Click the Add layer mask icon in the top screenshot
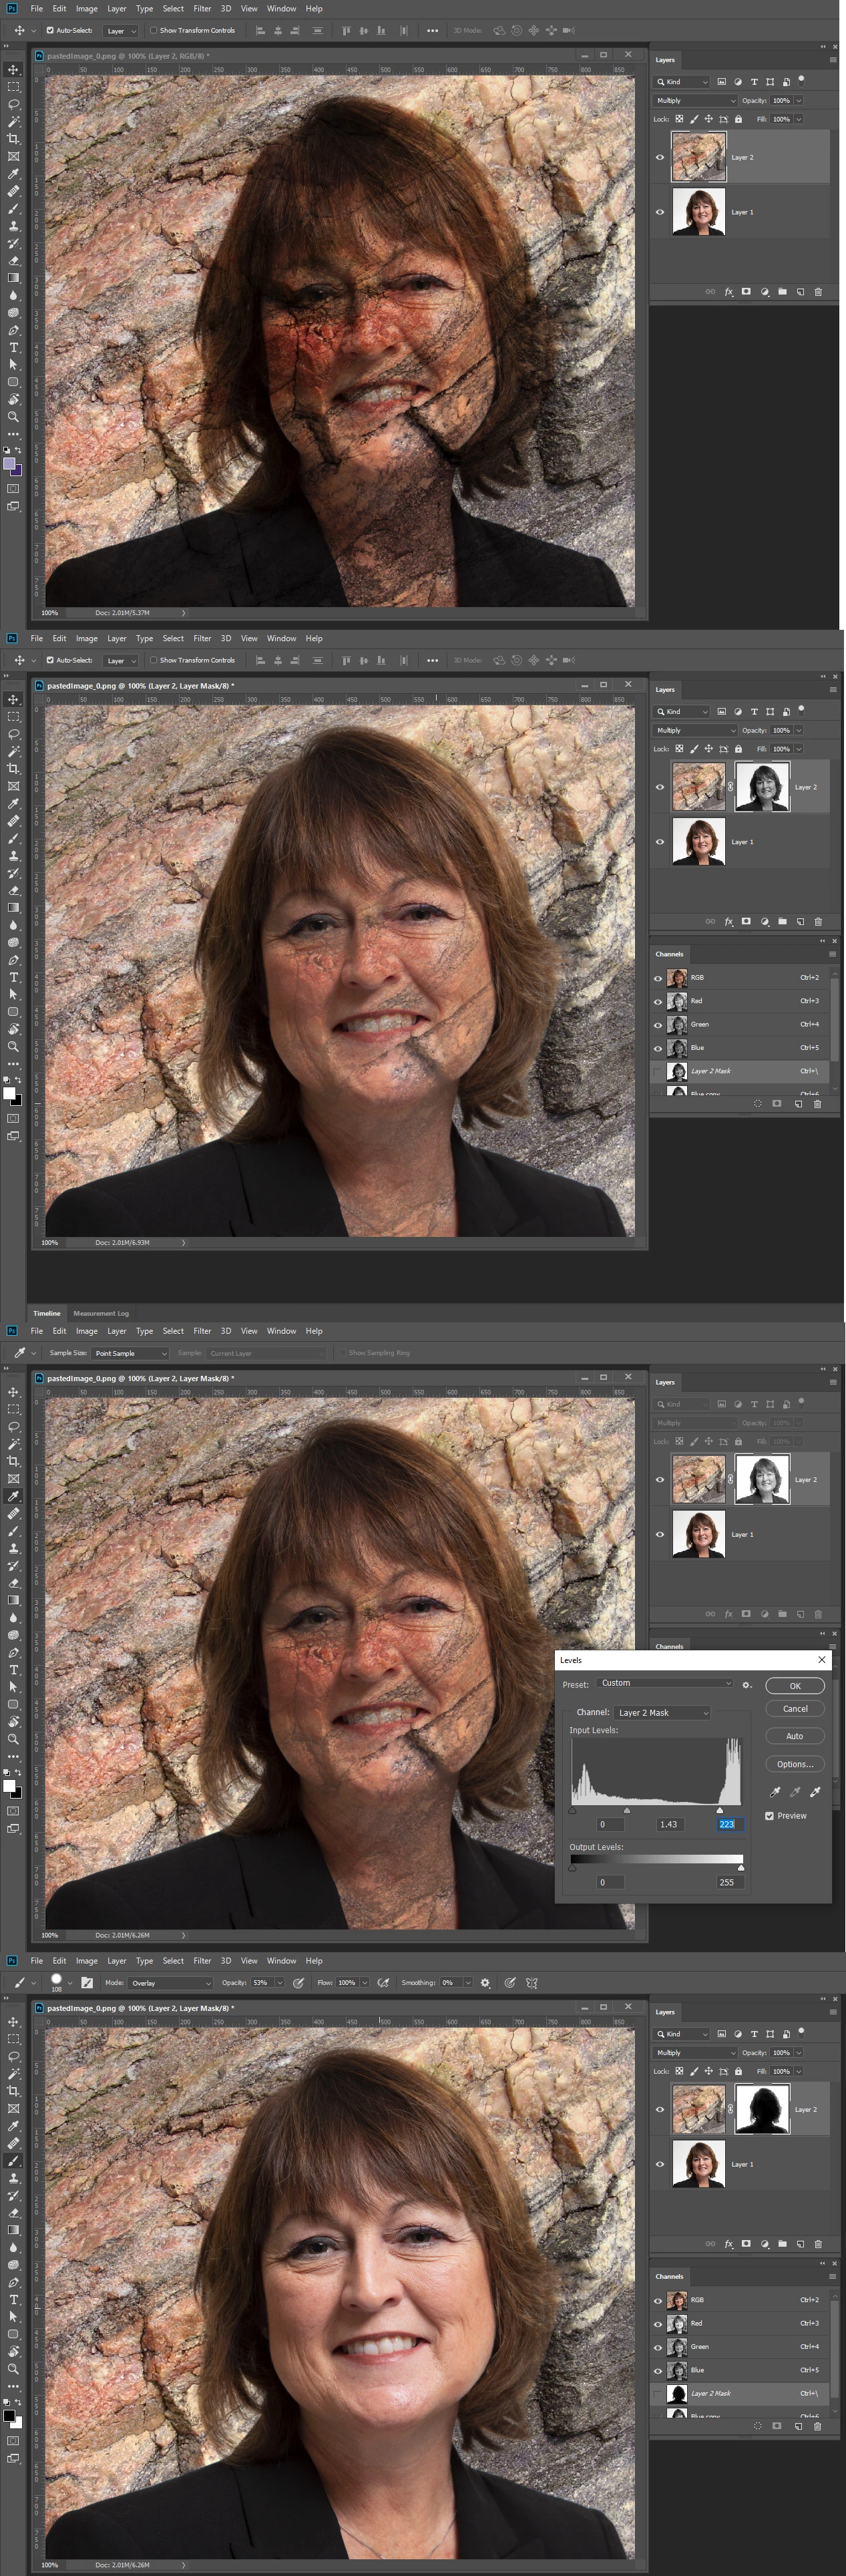The image size is (846, 2576). [x=746, y=292]
